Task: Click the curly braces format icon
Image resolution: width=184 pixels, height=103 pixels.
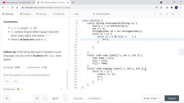Action: [x=161, y=14]
